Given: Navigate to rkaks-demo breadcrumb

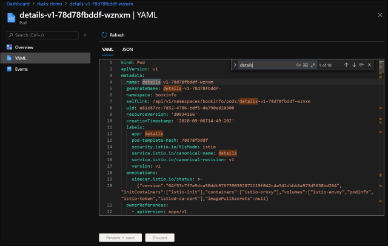Looking at the screenshot, I should pyautogui.click(x=47, y=4).
